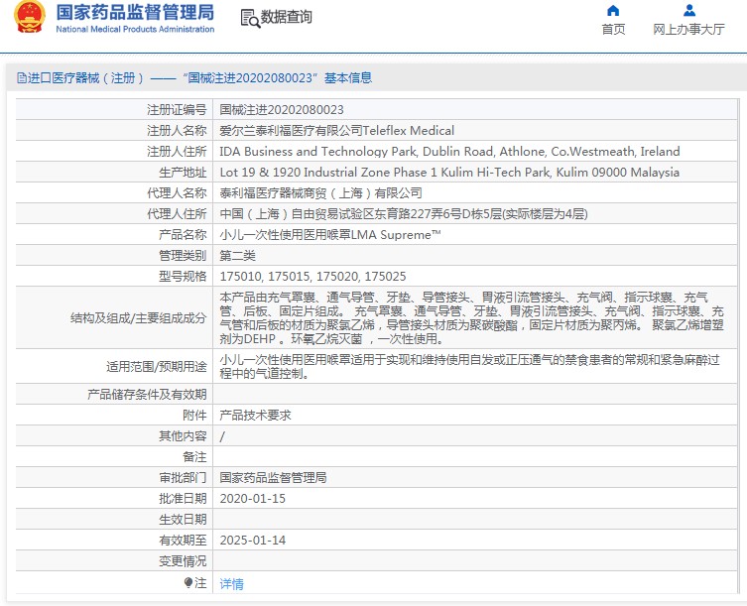The image size is (747, 606).
Task: Open the 详情 link
Action: (x=231, y=583)
